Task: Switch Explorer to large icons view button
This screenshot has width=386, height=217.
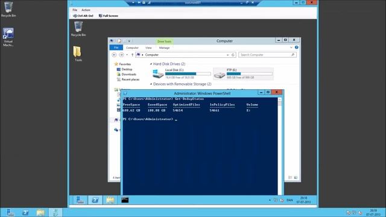Action: point(296,177)
